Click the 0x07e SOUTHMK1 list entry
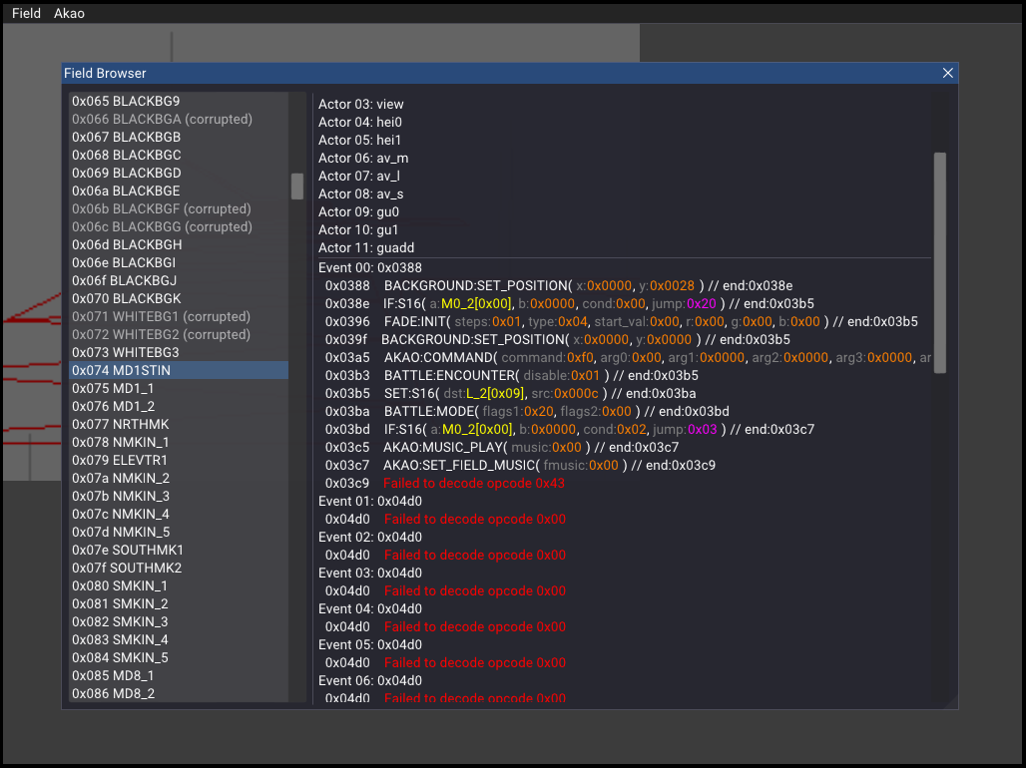Screen dimensions: 1026x768 pyautogui.click(x=127, y=550)
